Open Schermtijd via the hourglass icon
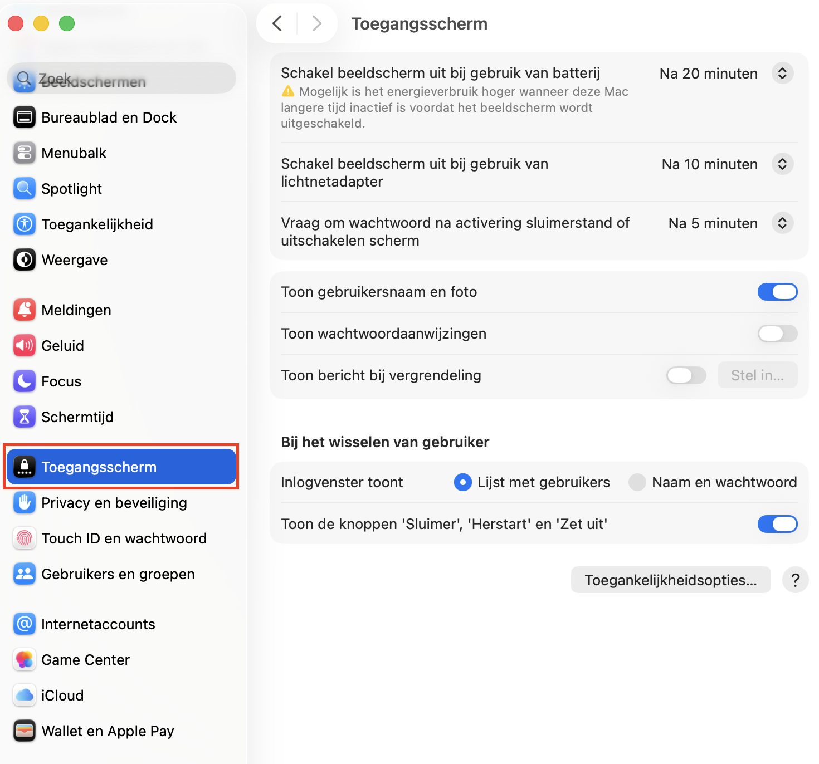Image resolution: width=819 pixels, height=764 pixels. tap(25, 417)
